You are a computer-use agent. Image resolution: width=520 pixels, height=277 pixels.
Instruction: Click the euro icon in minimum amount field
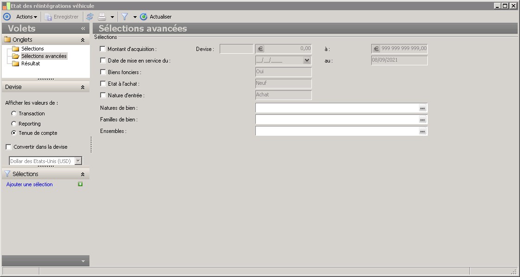pyautogui.click(x=260, y=49)
